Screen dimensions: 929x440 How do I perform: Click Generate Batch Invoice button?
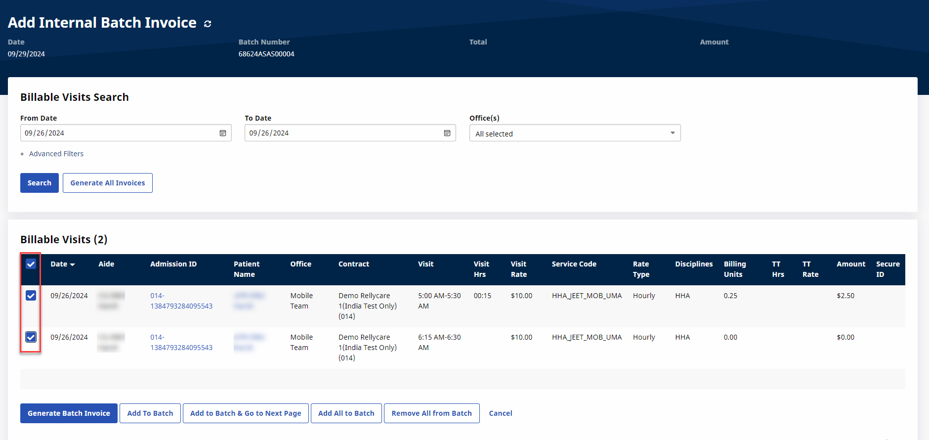pos(69,413)
